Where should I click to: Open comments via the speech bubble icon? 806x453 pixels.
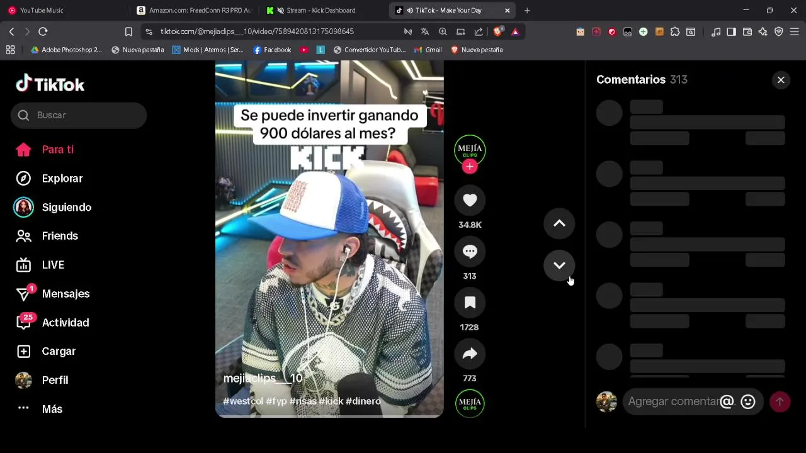[470, 252]
